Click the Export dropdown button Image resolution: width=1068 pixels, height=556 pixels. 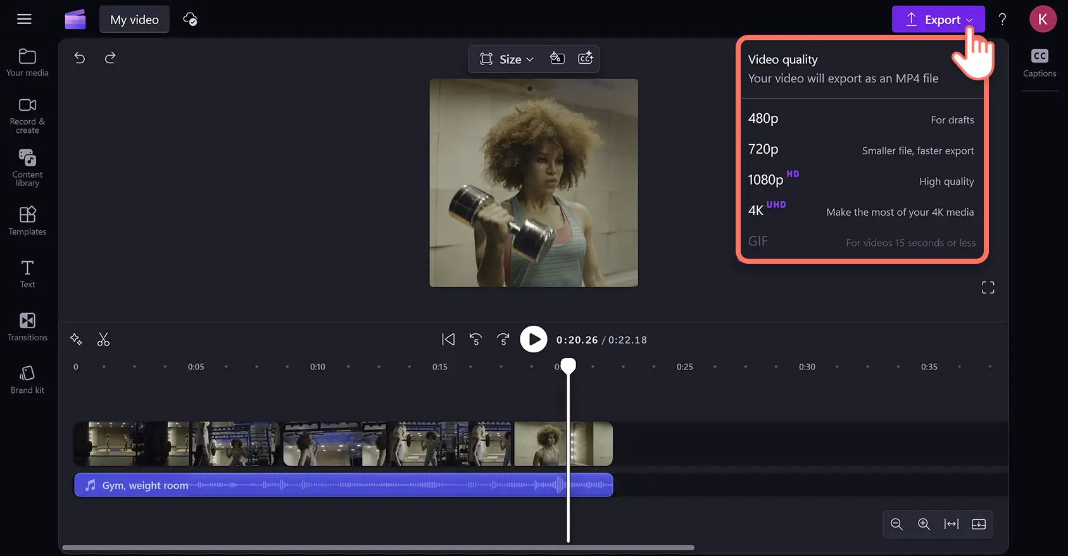point(938,19)
